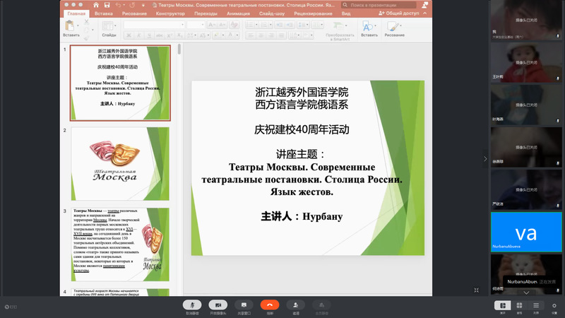Toggle italic К formatting
Screen dimensions: 565x318
click(138, 35)
